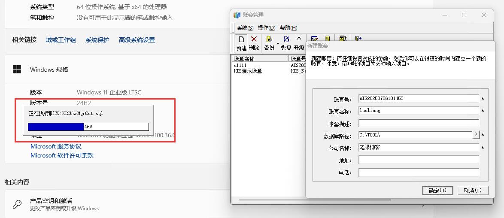Click the key icon beside 产品密钥和激活

click(x=17, y=204)
